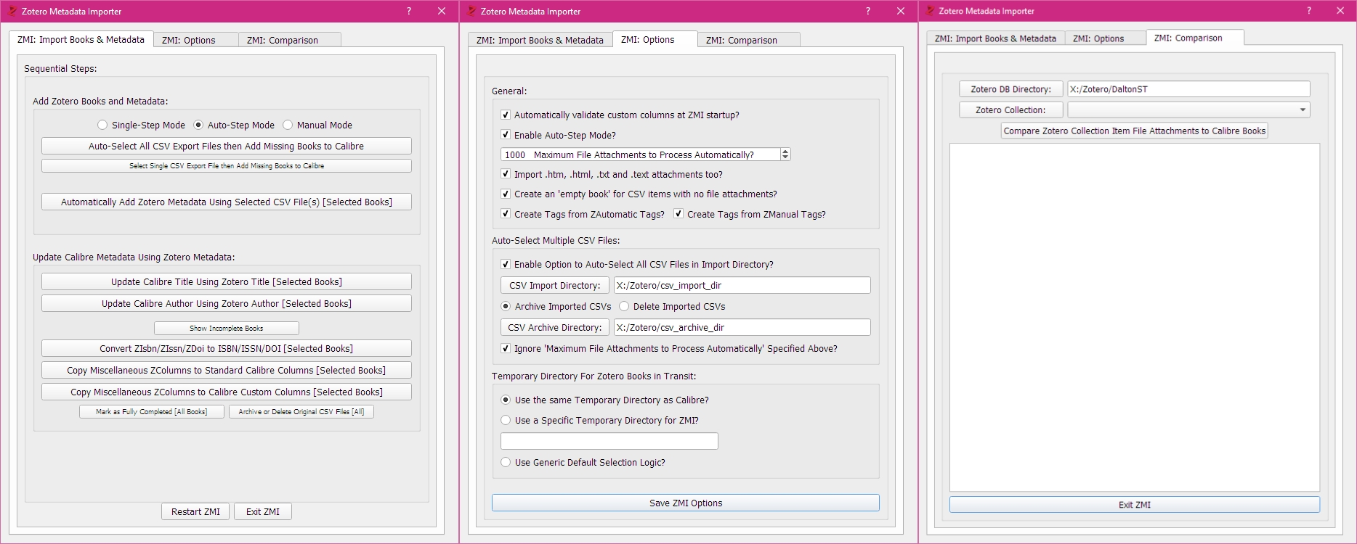Click Mark as Fully Completed [All Books]
This screenshot has height=544, width=1357.
pyautogui.click(x=152, y=412)
